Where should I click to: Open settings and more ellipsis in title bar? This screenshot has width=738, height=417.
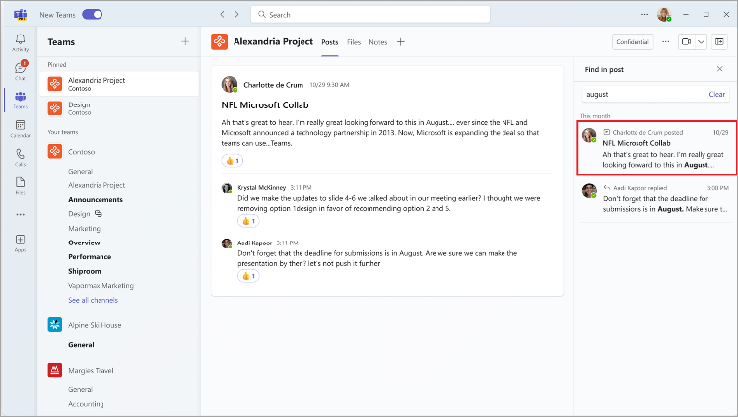644,15
